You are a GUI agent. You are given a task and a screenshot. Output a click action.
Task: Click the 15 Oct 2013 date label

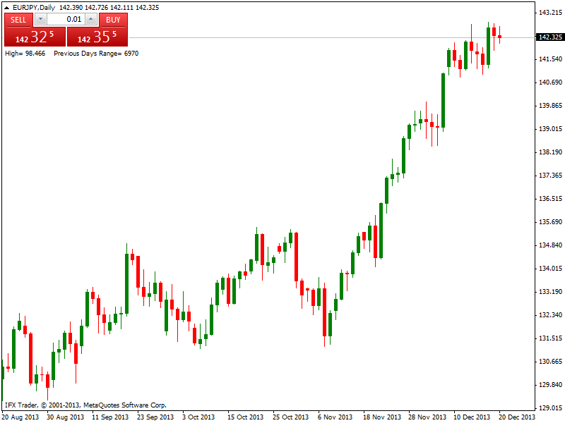[x=245, y=417]
